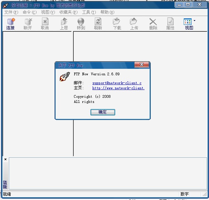Viewport: 209px width, 200px height.
Task: Open the Favorites (收藏夹) menu
Action: (x=68, y=12)
